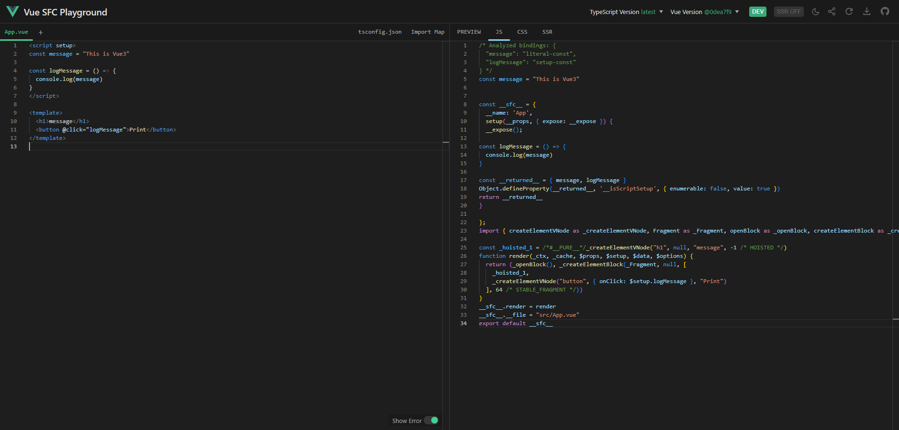899x430 pixels.
Task: Click the 'return __returned__' line
Action: pos(511,197)
